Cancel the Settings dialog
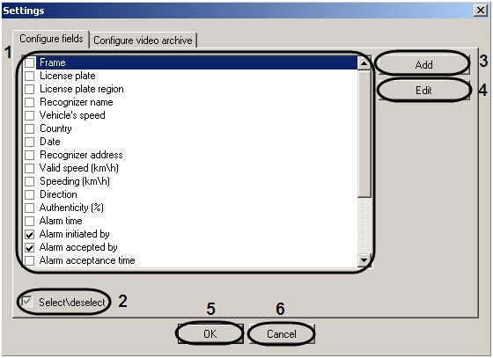 282,333
